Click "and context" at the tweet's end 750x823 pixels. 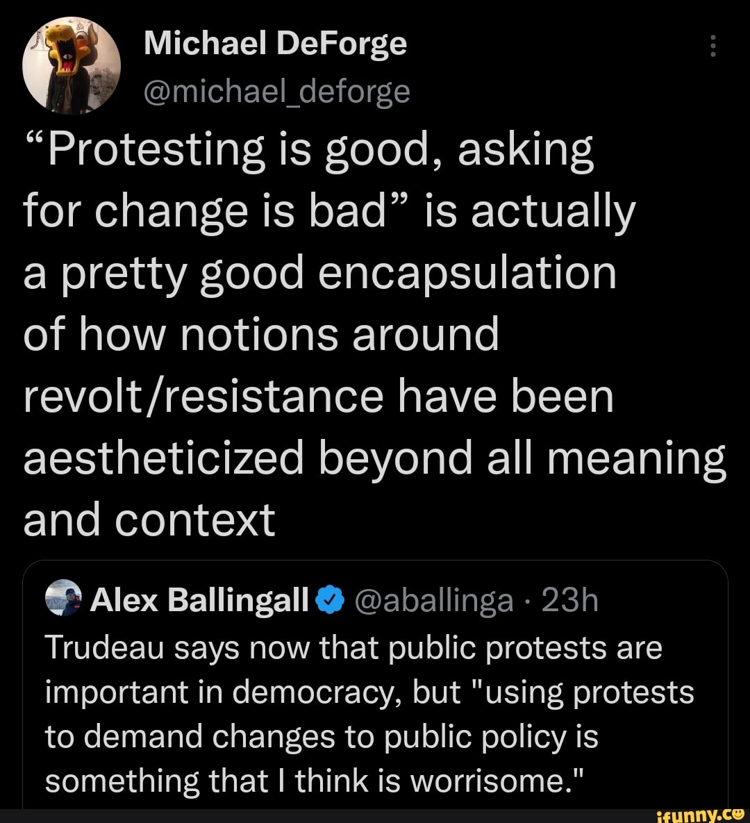[149, 520]
